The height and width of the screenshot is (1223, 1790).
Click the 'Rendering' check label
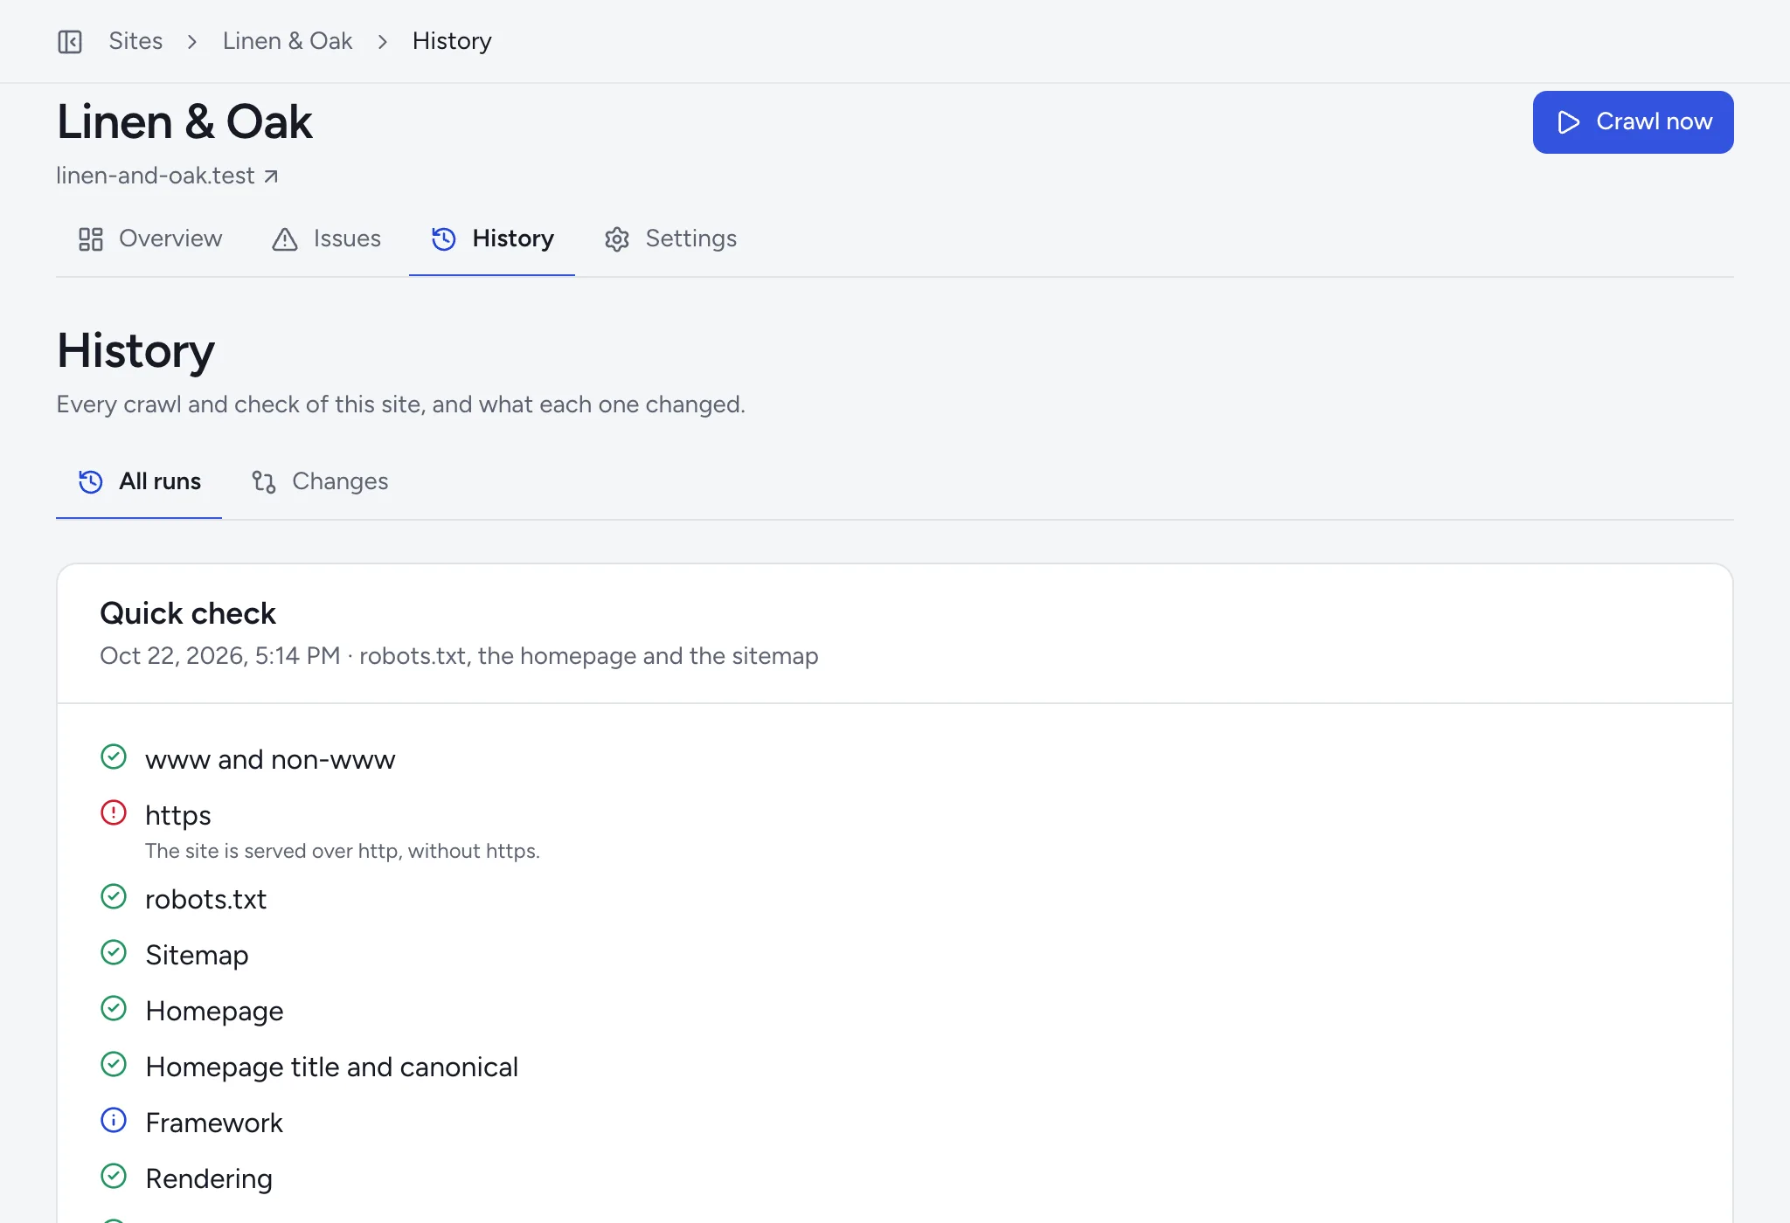coord(209,1178)
